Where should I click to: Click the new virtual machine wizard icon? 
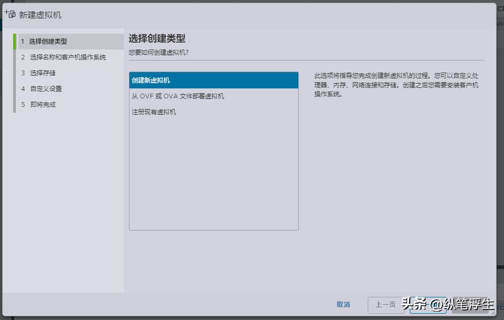(9, 14)
